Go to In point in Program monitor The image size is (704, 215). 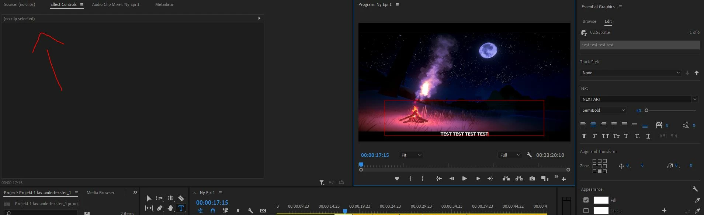[x=439, y=179]
